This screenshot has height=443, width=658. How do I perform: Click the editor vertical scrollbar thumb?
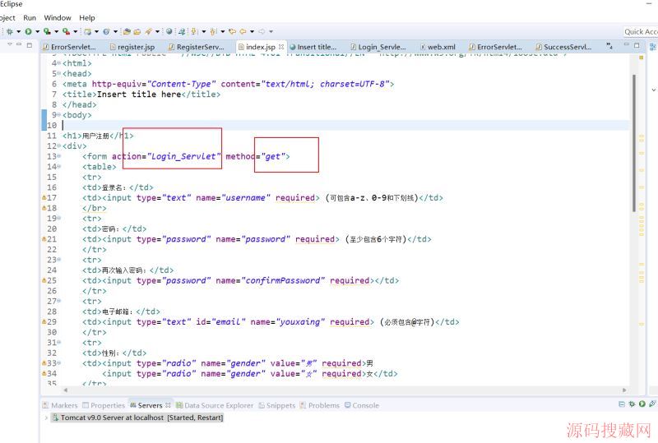point(633,143)
